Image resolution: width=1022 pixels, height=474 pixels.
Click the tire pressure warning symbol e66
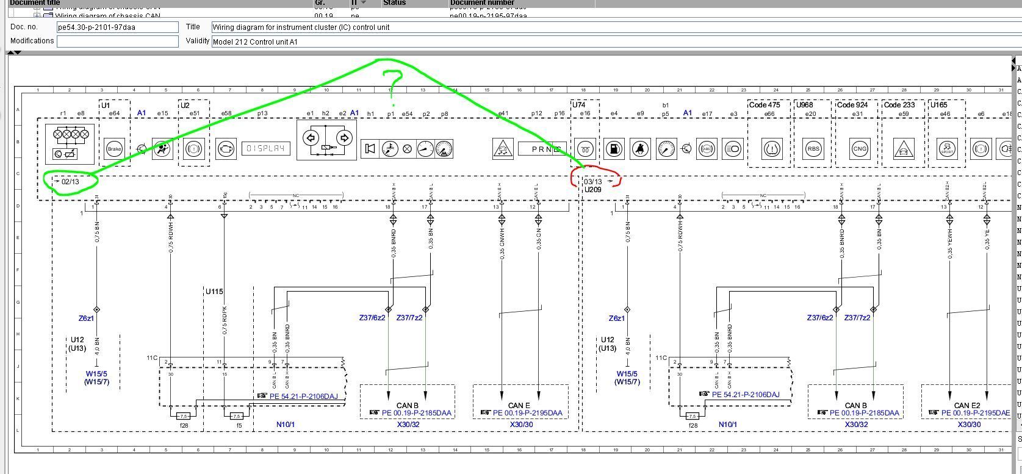point(772,149)
